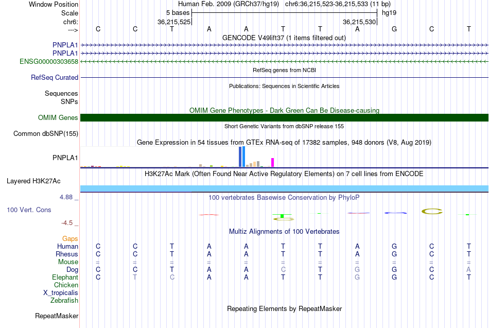This screenshot has width=489, height=328.
Task: Open Gene Expression in 54 tissues GTEx title
Action: [x=284, y=142]
